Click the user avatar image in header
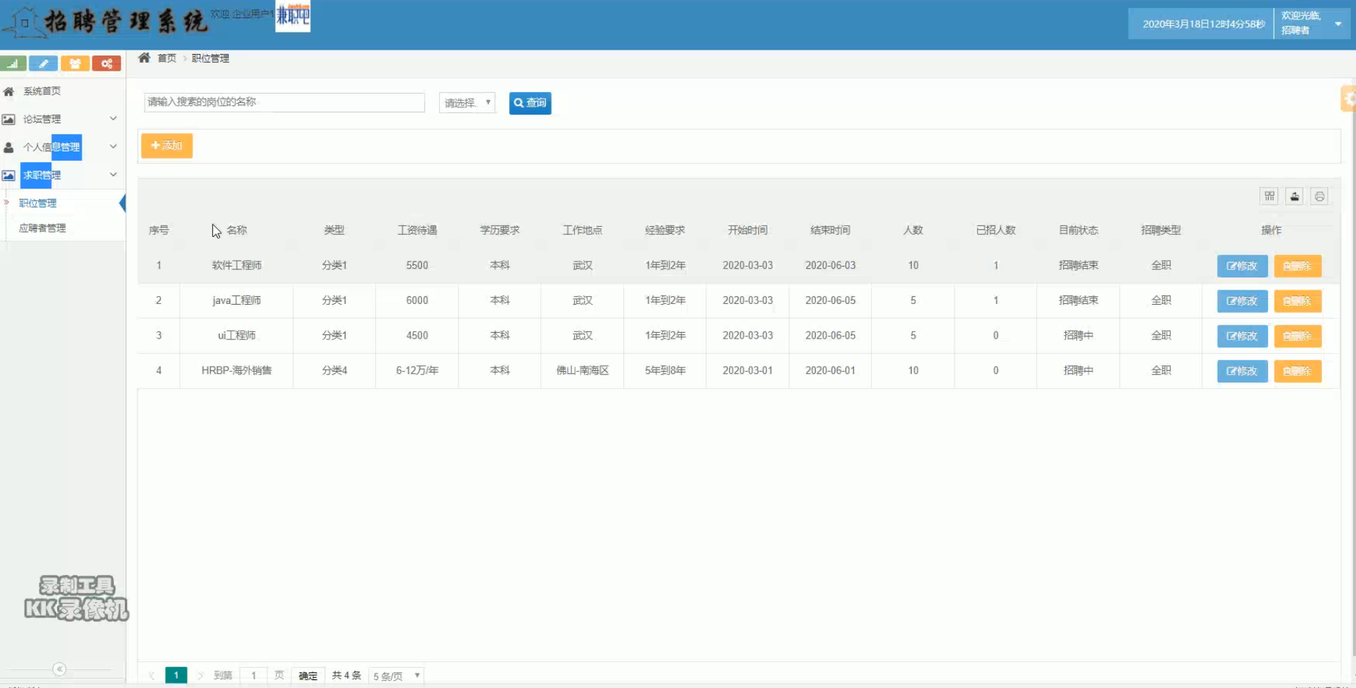Viewport: 1356px width, 688px height. pos(293,16)
